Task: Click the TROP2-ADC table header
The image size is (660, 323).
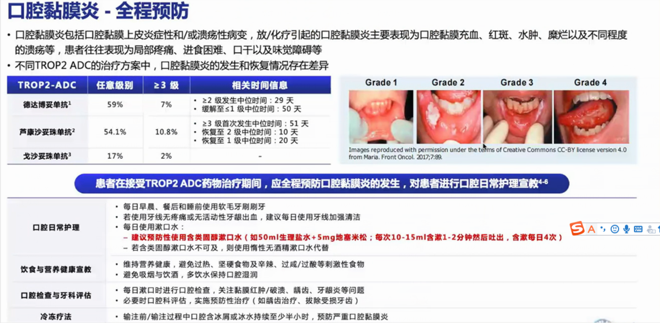Action: pos(47,85)
